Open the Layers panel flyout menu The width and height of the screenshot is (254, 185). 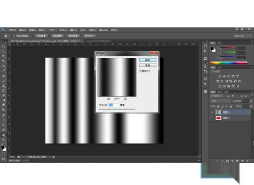(251, 92)
